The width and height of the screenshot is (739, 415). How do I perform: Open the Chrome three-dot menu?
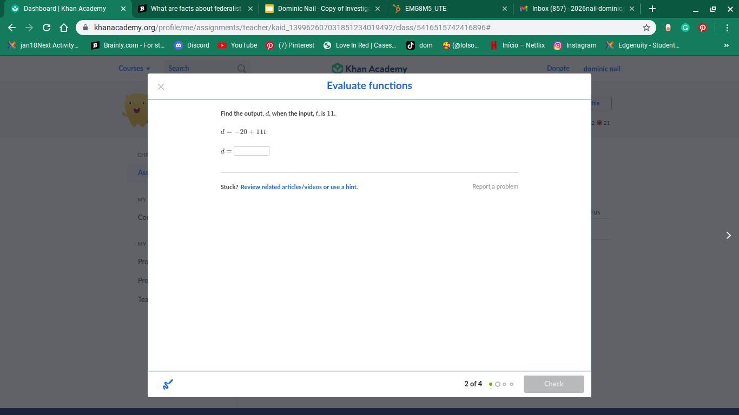727,28
